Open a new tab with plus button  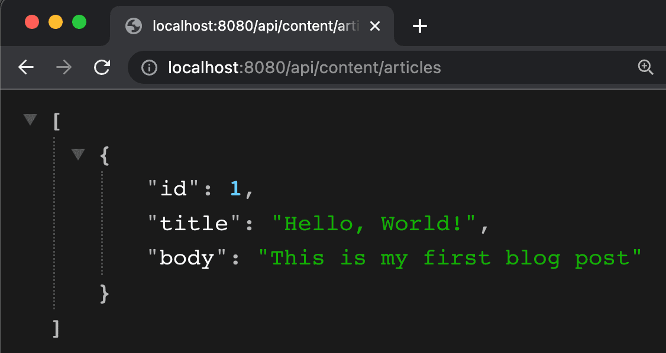[419, 26]
